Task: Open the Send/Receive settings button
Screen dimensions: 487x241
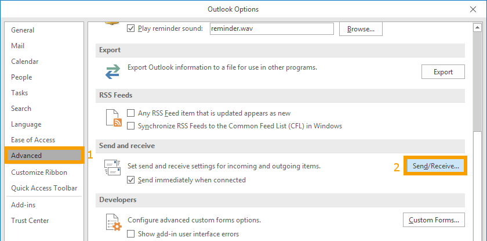Action: [x=435, y=166]
